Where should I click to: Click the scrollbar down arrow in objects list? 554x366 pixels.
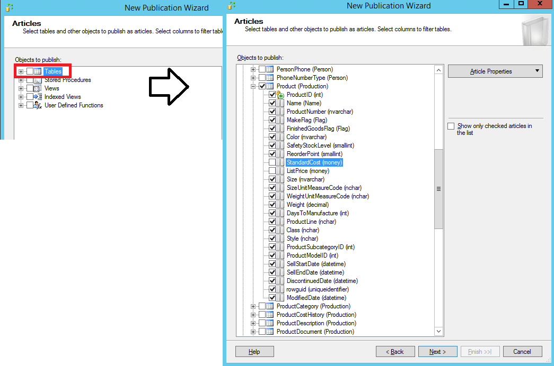(438, 332)
